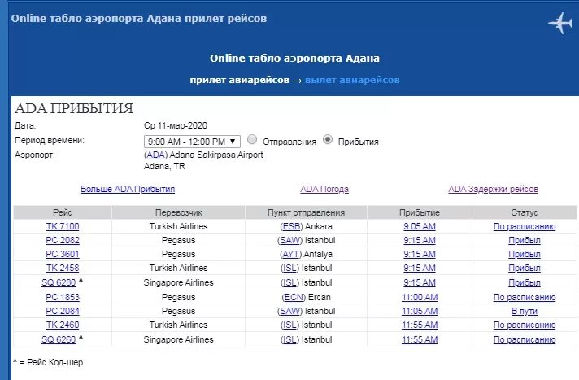Viewport: 579px width, 380px height.
Task: Click the 11:00 AM arrival time
Action: pos(420,297)
